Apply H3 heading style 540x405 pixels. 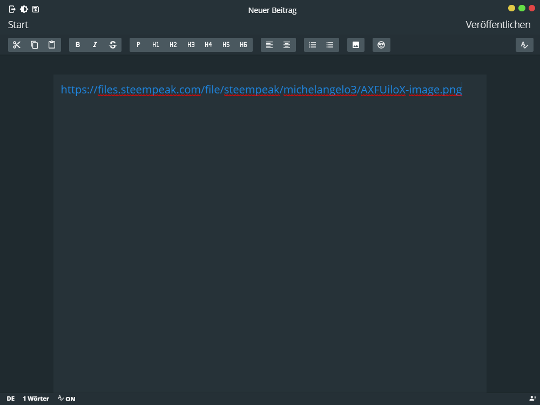point(191,45)
